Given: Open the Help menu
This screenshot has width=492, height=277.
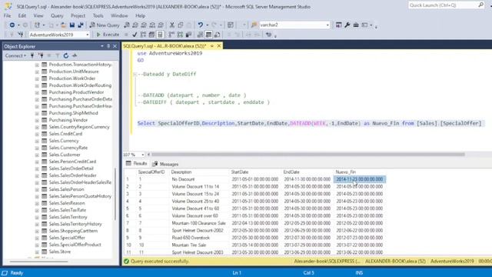Looking at the screenshot, I should (140, 15).
